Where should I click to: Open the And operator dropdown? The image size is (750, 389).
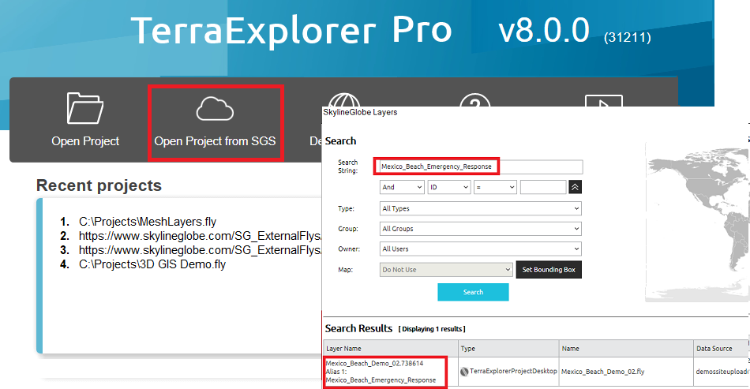pos(403,187)
